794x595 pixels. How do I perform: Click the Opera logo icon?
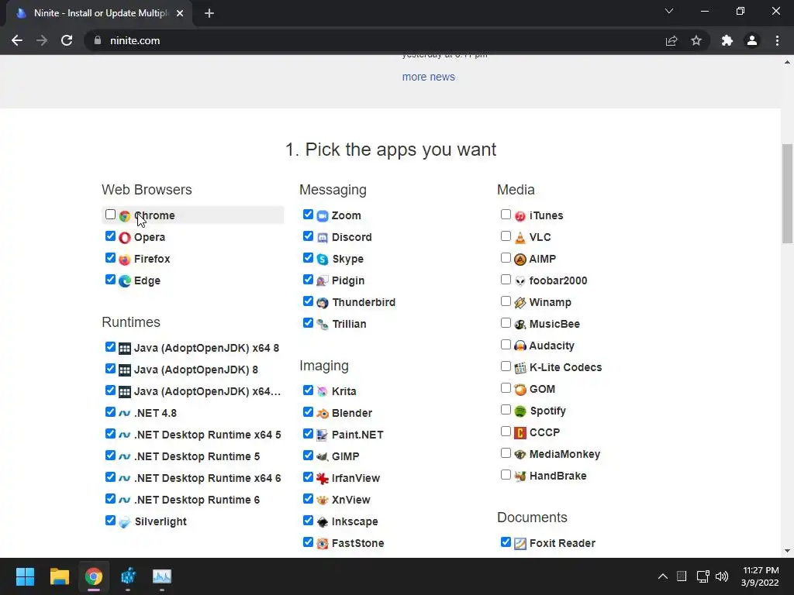click(x=125, y=238)
